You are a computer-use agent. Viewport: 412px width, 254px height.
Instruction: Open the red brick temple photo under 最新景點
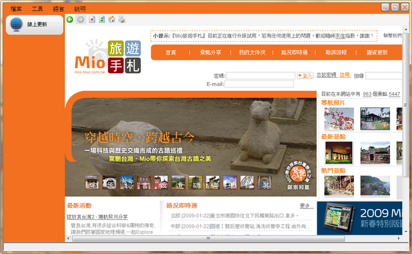[375, 152]
